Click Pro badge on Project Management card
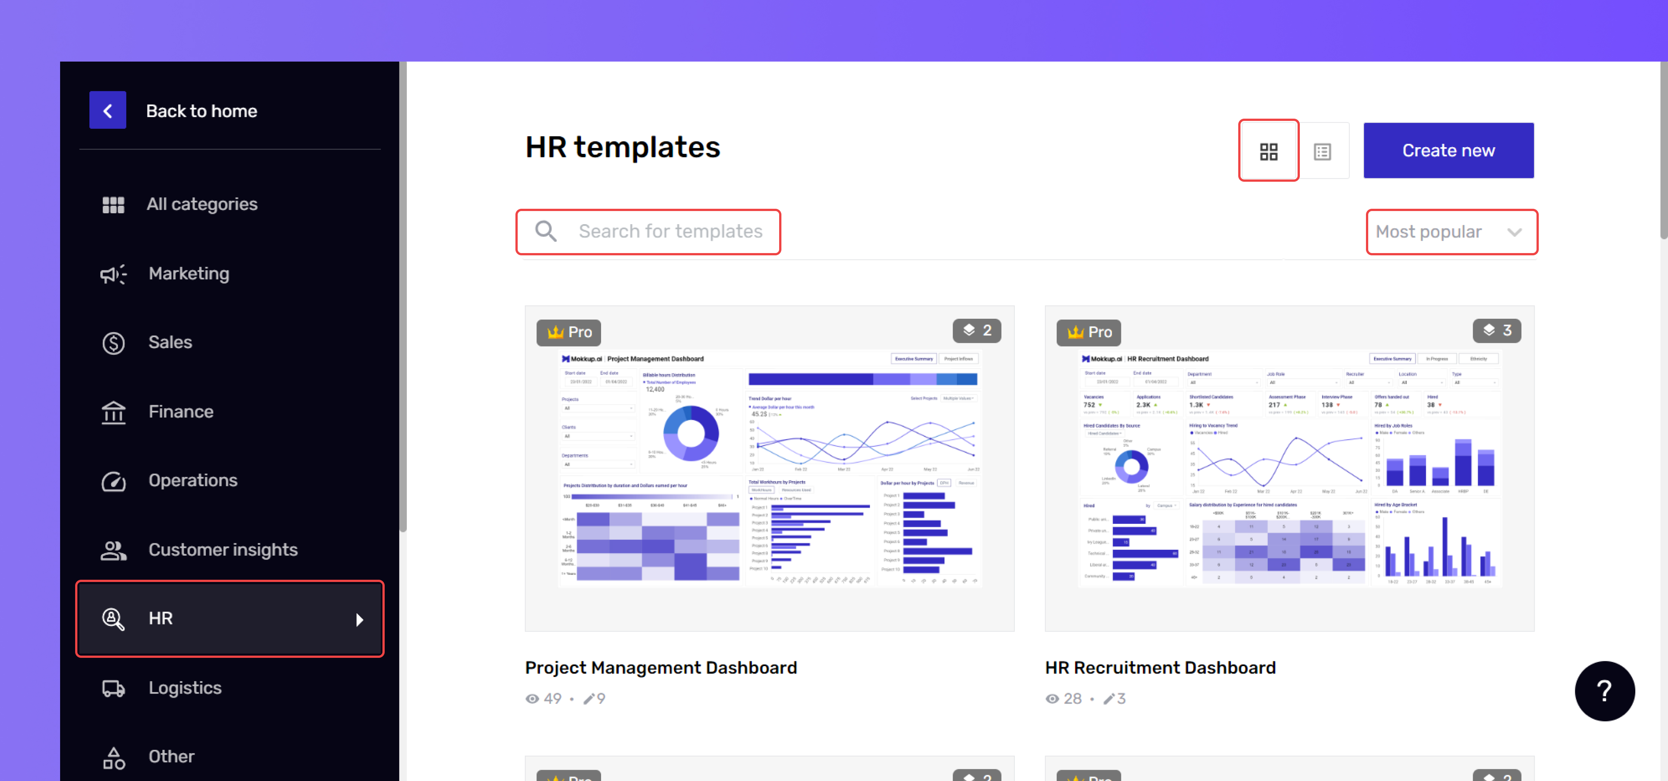Image resolution: width=1668 pixels, height=781 pixels. (568, 333)
